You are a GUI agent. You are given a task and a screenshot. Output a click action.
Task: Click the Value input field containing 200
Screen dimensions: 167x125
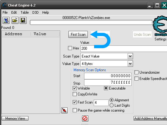point(124,49)
